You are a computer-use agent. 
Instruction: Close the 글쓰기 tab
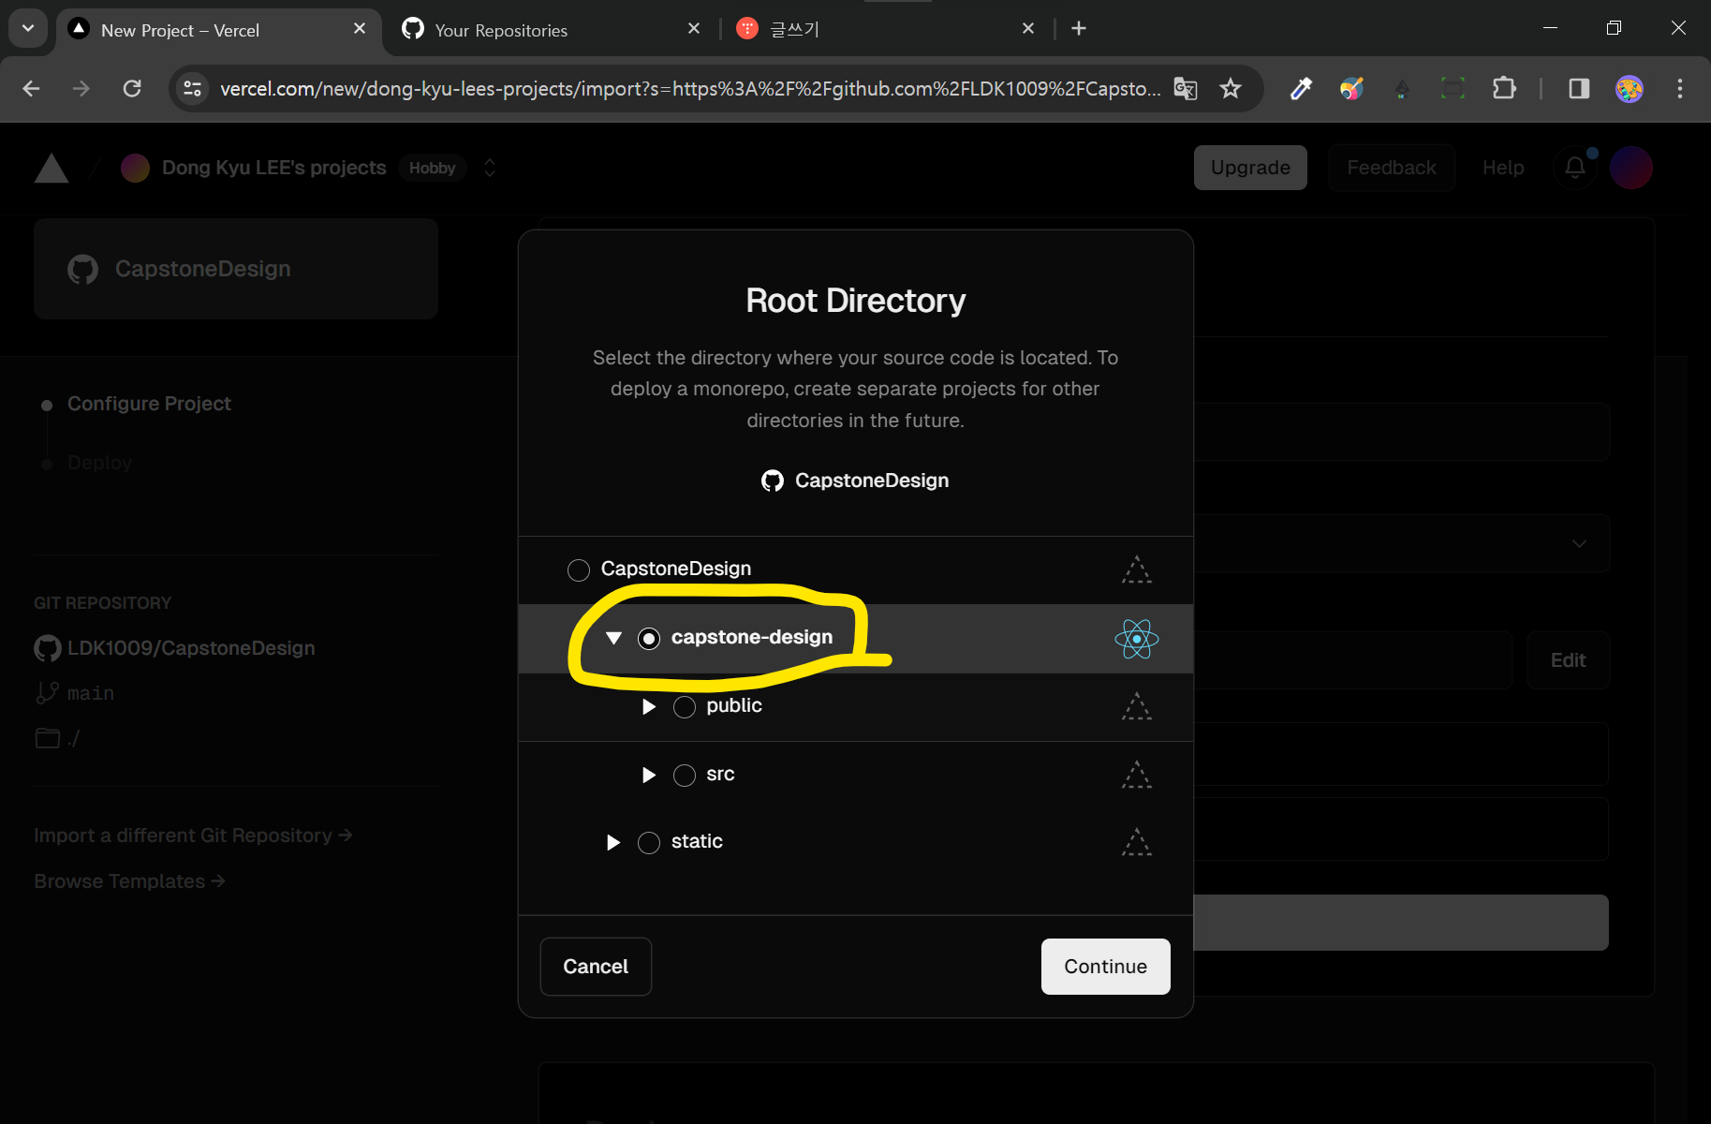pyautogui.click(x=1028, y=29)
